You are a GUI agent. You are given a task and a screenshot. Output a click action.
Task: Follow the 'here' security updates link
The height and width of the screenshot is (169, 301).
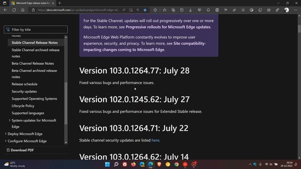pyautogui.click(x=155, y=140)
